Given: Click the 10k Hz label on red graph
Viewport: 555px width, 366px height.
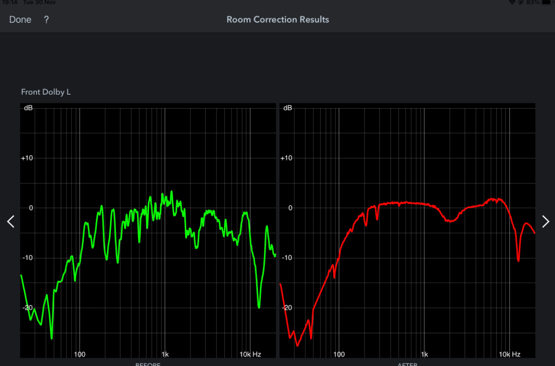Looking at the screenshot, I should tap(509, 354).
